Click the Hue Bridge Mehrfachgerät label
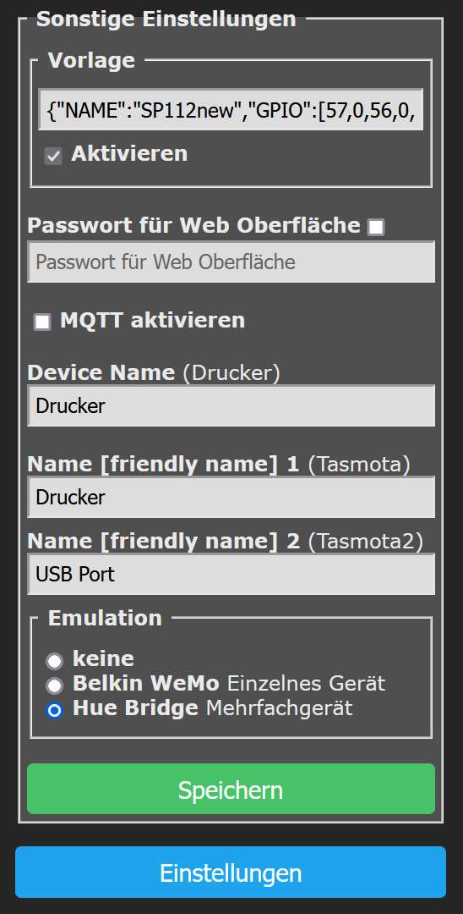The image size is (463, 914). click(x=212, y=708)
